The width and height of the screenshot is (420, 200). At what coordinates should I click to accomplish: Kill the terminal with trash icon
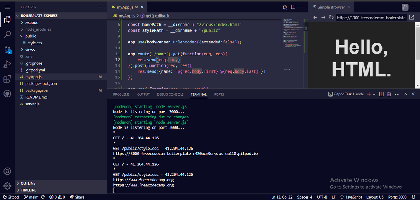(x=389, y=94)
